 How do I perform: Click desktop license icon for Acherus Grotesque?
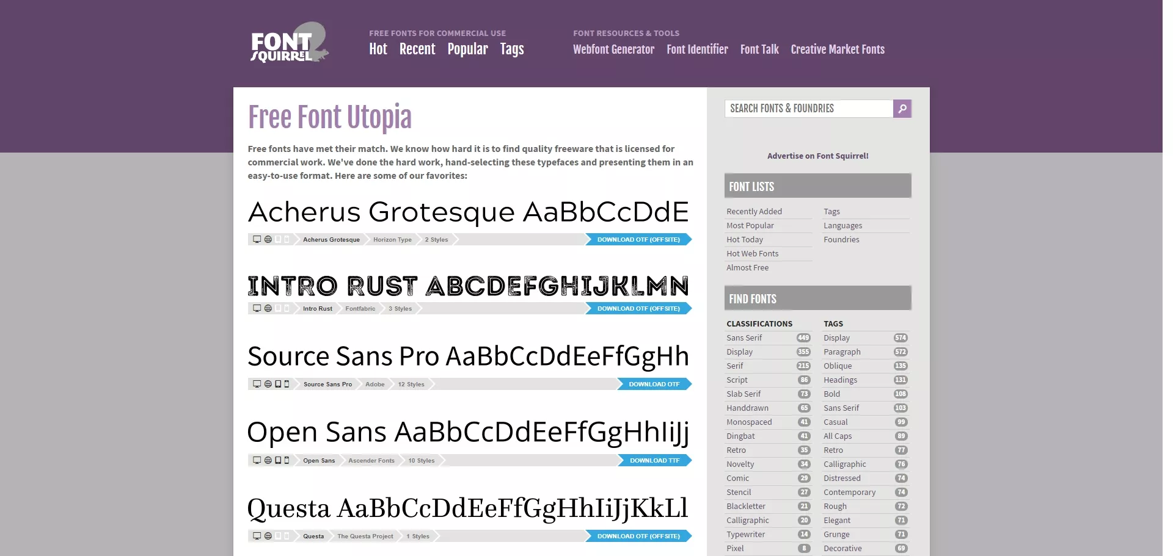257,239
